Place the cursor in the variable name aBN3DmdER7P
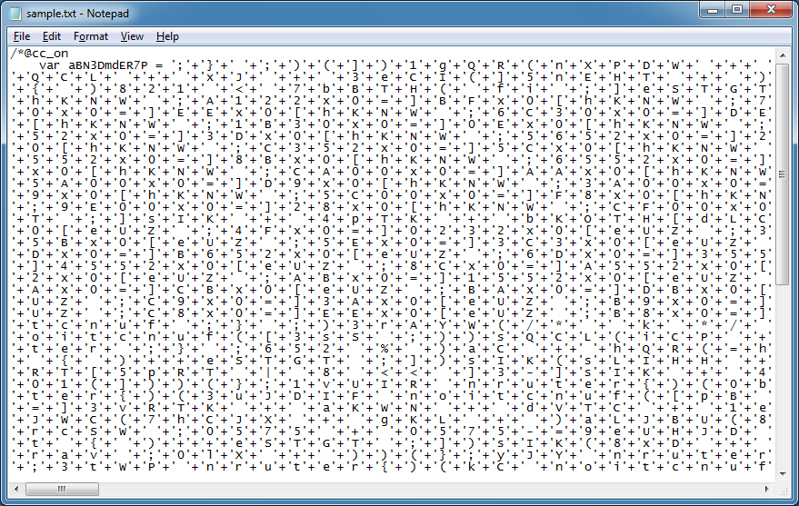 (107, 65)
